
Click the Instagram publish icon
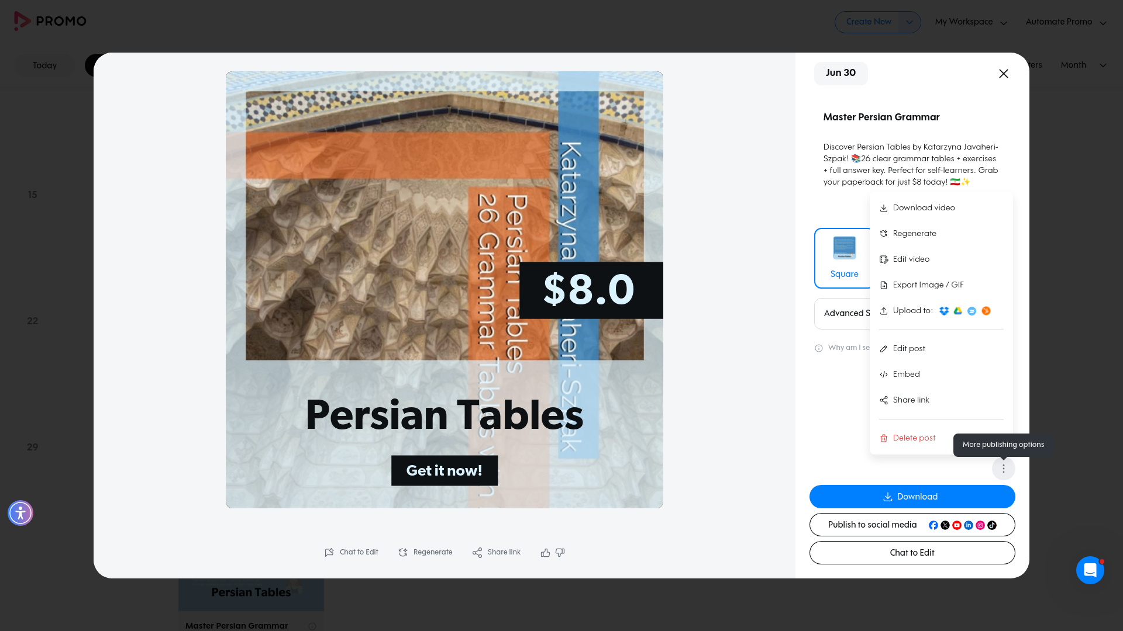(980, 525)
